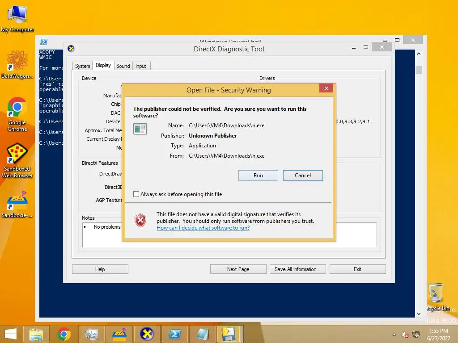Tick Always ask before opening this file
The image size is (458, 343).
point(136,194)
